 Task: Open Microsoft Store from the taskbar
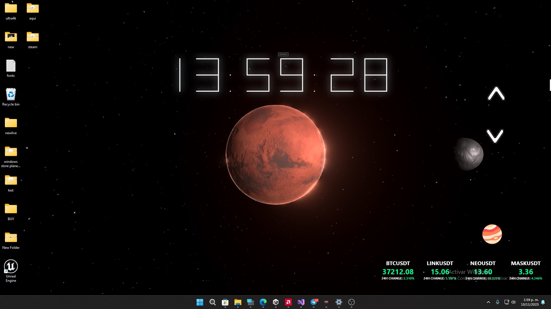(225, 302)
